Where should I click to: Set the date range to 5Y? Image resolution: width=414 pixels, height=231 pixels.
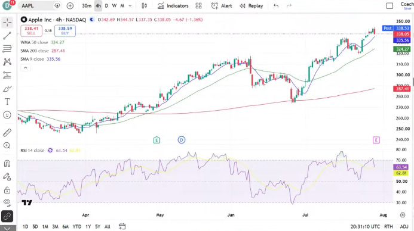tap(98, 226)
